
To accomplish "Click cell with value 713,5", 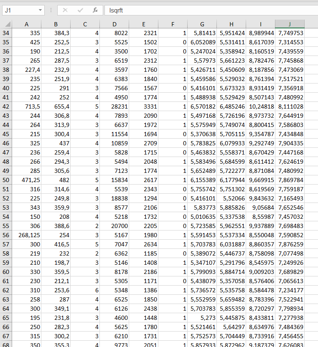I will (x=27, y=106).
